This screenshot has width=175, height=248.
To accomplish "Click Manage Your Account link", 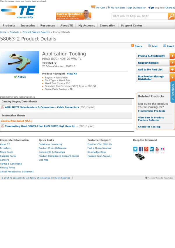I will pyautogui.click(x=99, y=156).
